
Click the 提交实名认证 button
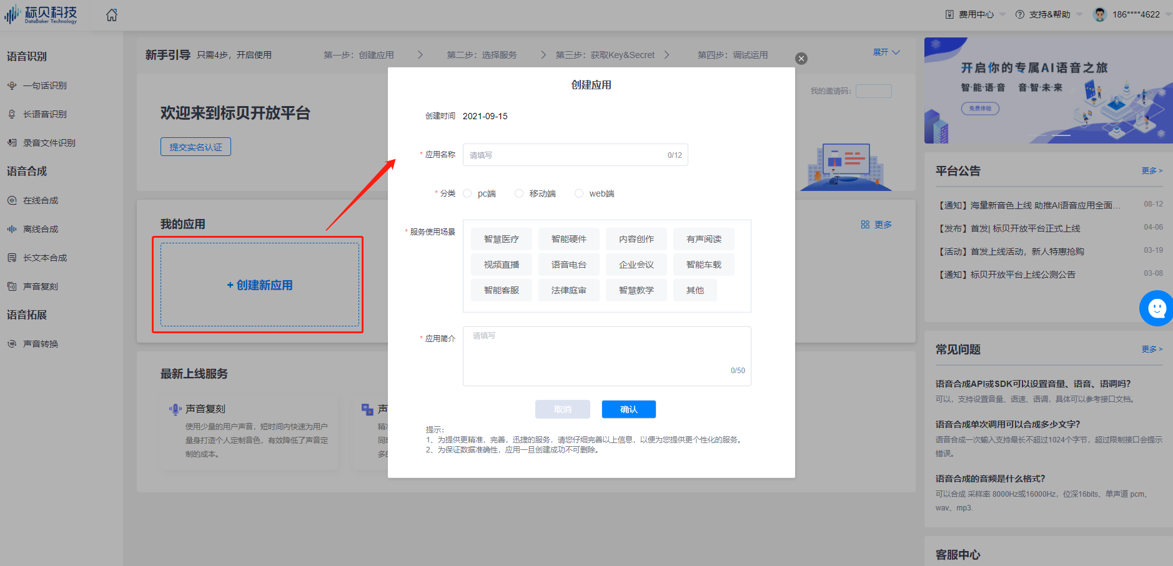coord(195,146)
